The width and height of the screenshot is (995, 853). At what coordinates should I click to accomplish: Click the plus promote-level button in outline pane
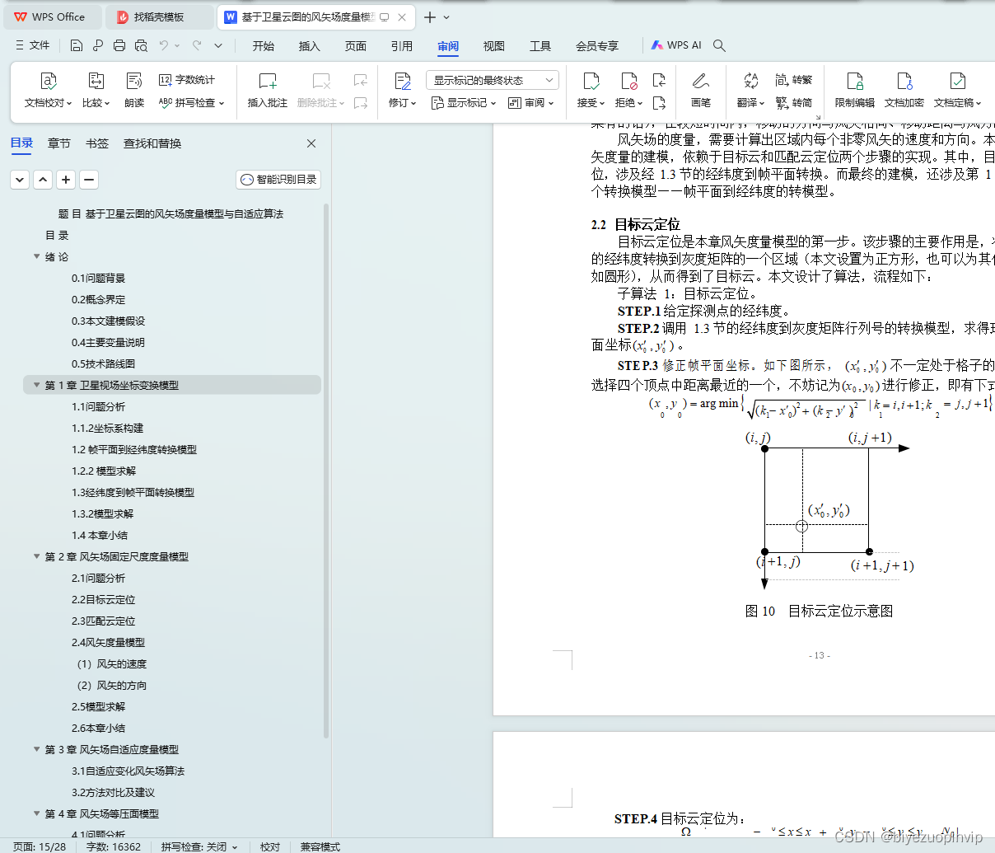pyautogui.click(x=66, y=179)
